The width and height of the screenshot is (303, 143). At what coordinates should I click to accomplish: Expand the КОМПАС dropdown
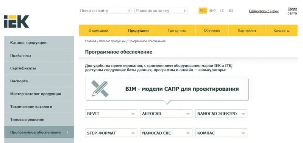click(x=221, y=133)
